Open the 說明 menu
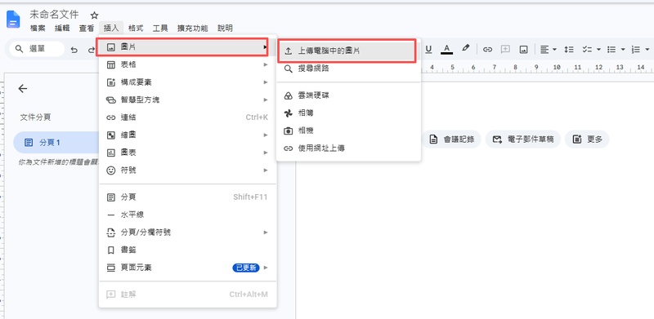 226,29
